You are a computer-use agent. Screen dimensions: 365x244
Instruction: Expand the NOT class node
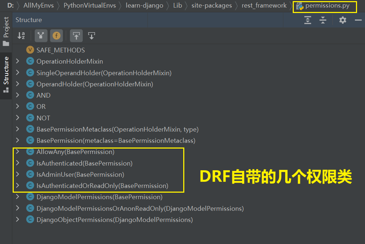[18, 117]
